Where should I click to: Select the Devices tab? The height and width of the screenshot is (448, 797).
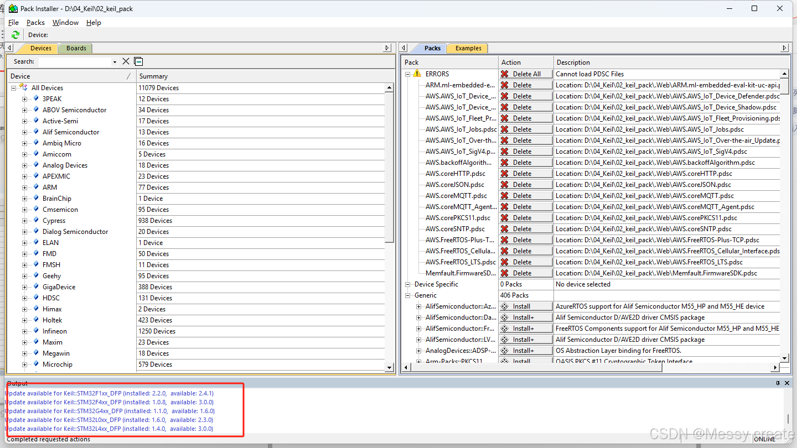[x=40, y=48]
